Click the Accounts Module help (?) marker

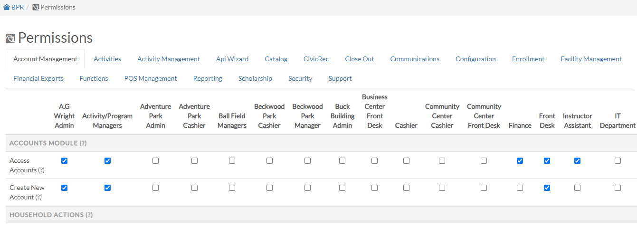click(x=83, y=143)
